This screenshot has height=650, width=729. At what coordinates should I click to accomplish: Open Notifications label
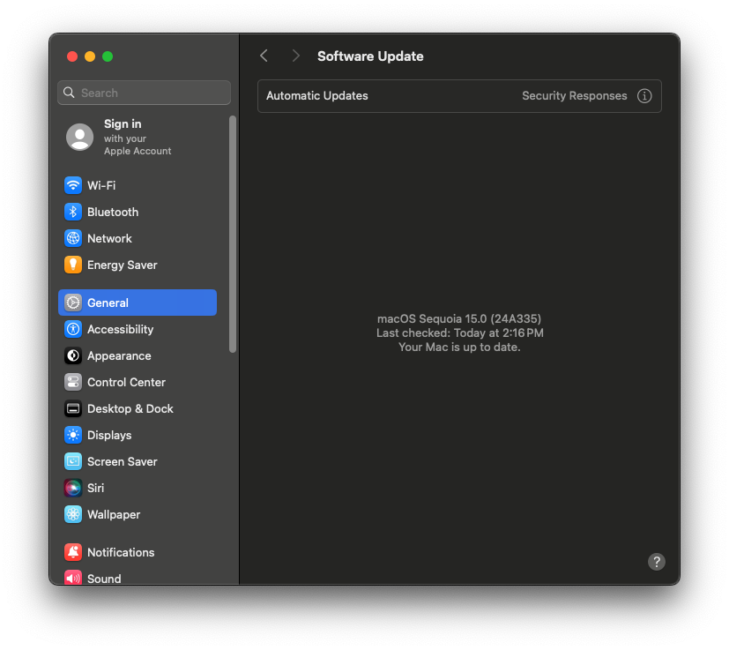click(121, 553)
